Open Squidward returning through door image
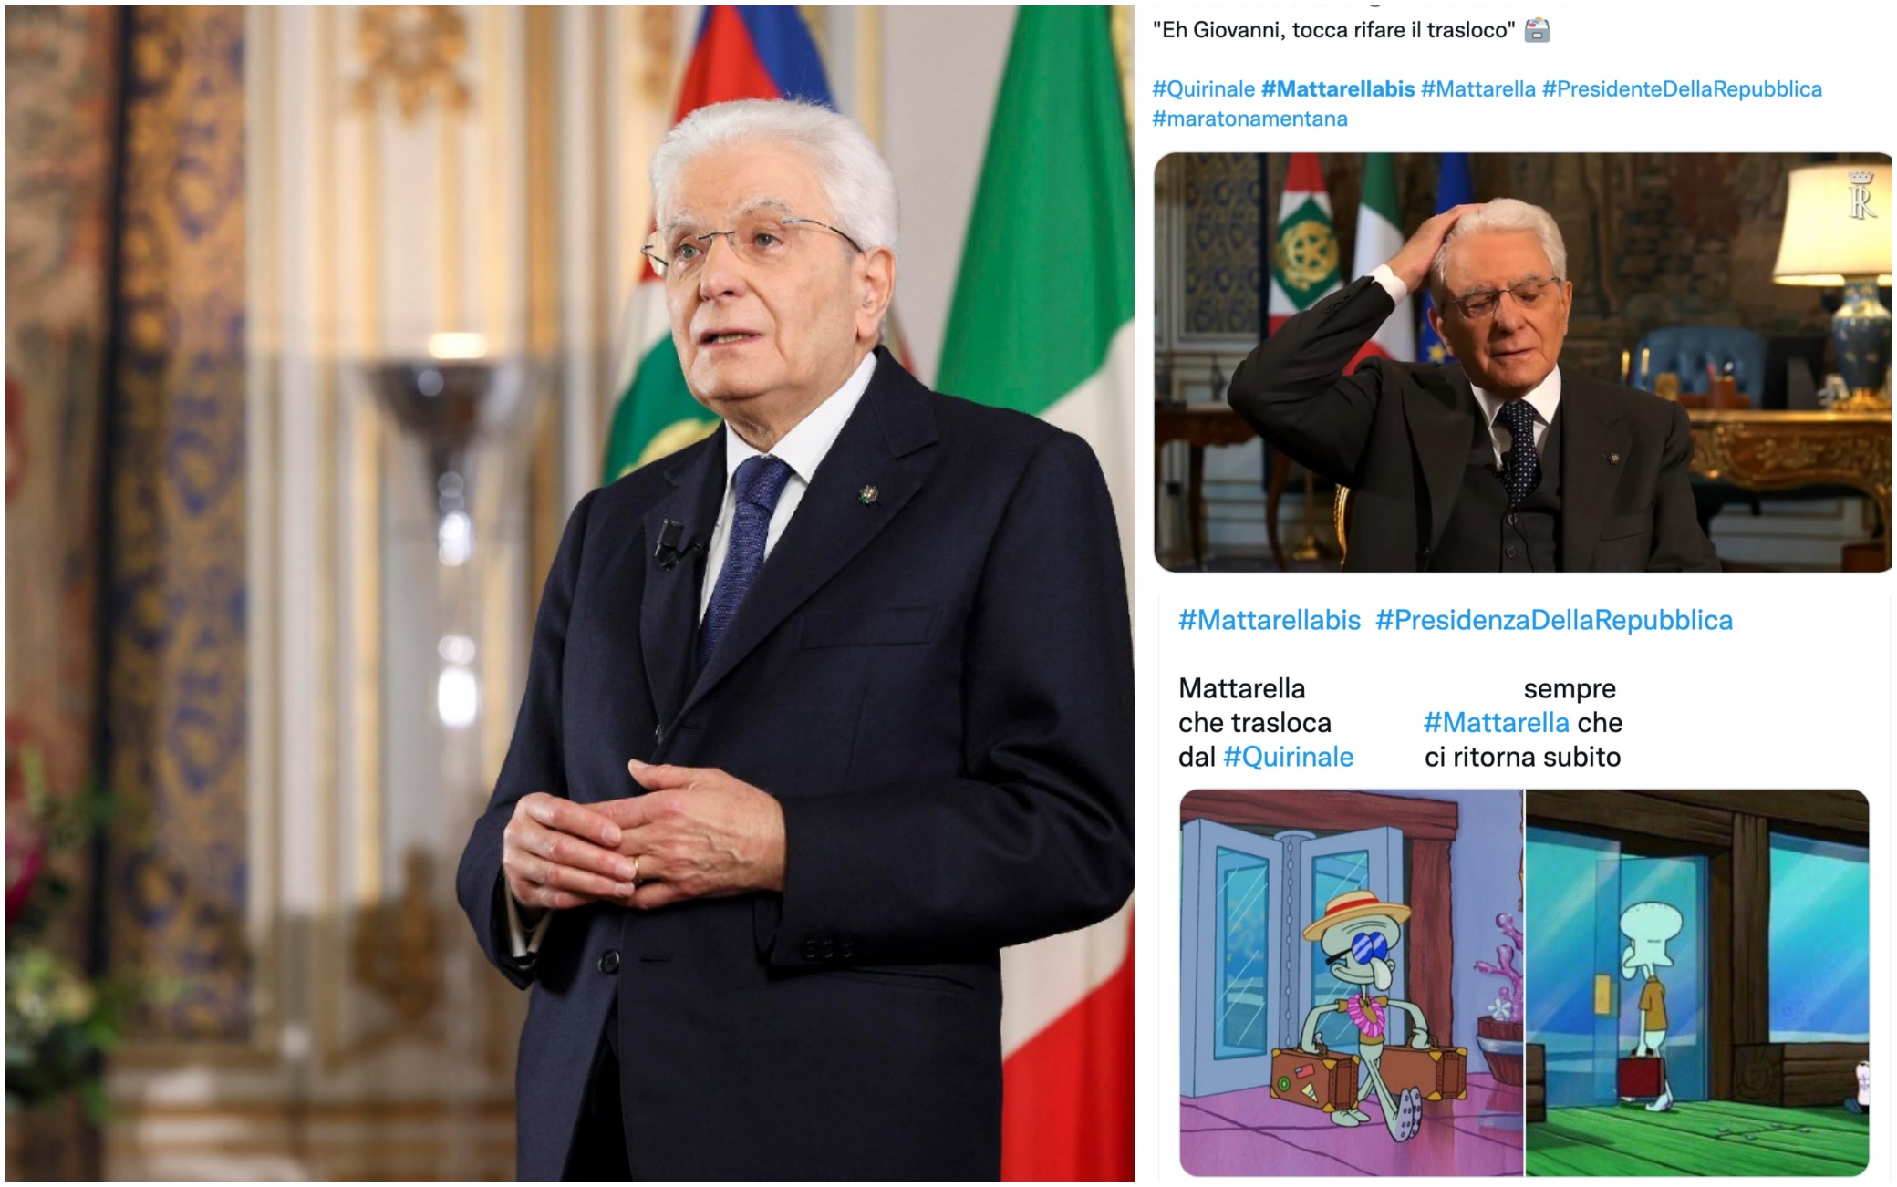Viewport: 1897px width, 1187px height. tap(1697, 983)
